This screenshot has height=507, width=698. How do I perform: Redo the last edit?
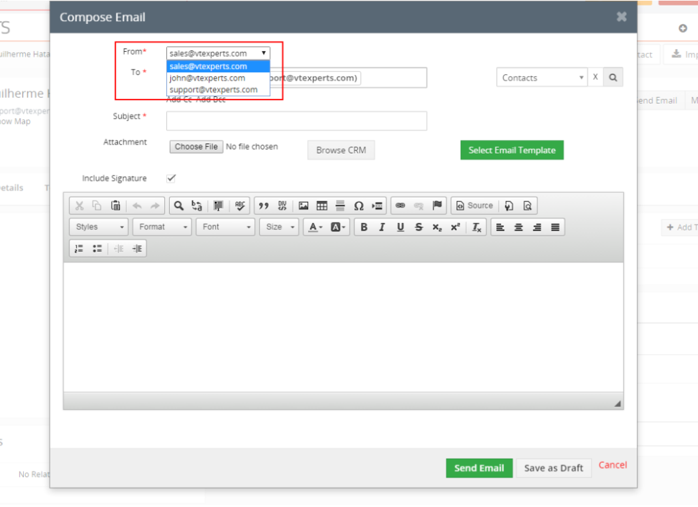pos(155,206)
